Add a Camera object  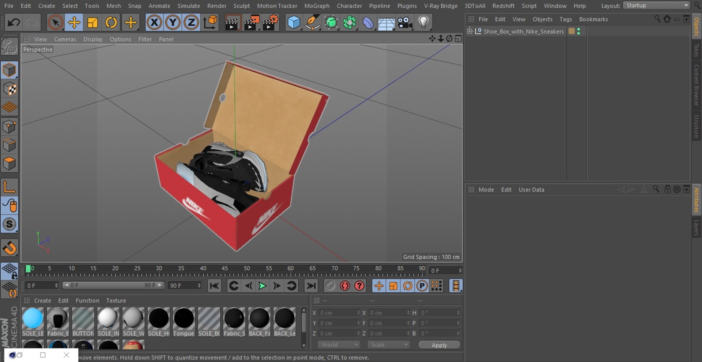click(405, 23)
